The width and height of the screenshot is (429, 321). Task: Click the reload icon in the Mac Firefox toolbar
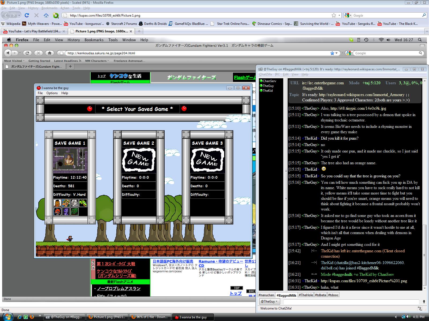pos(27,53)
